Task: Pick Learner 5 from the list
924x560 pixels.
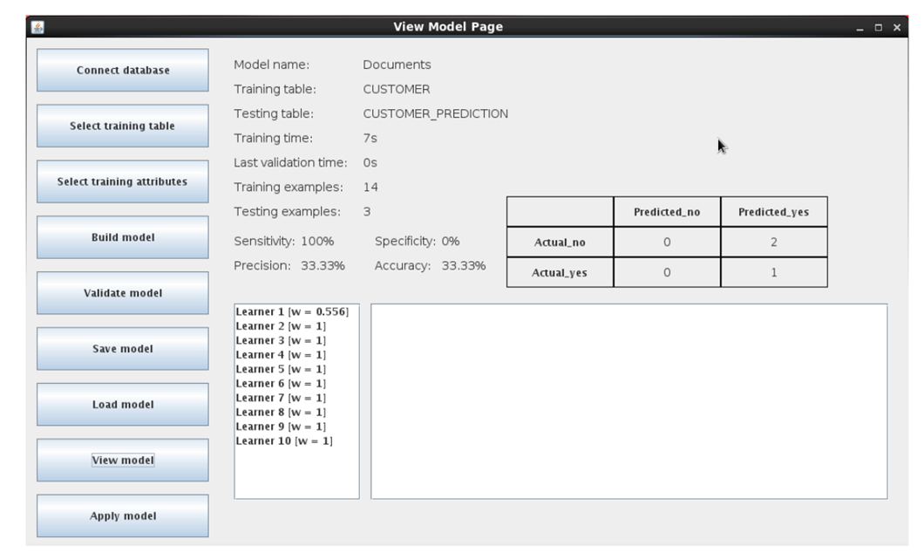Action: [x=281, y=369]
